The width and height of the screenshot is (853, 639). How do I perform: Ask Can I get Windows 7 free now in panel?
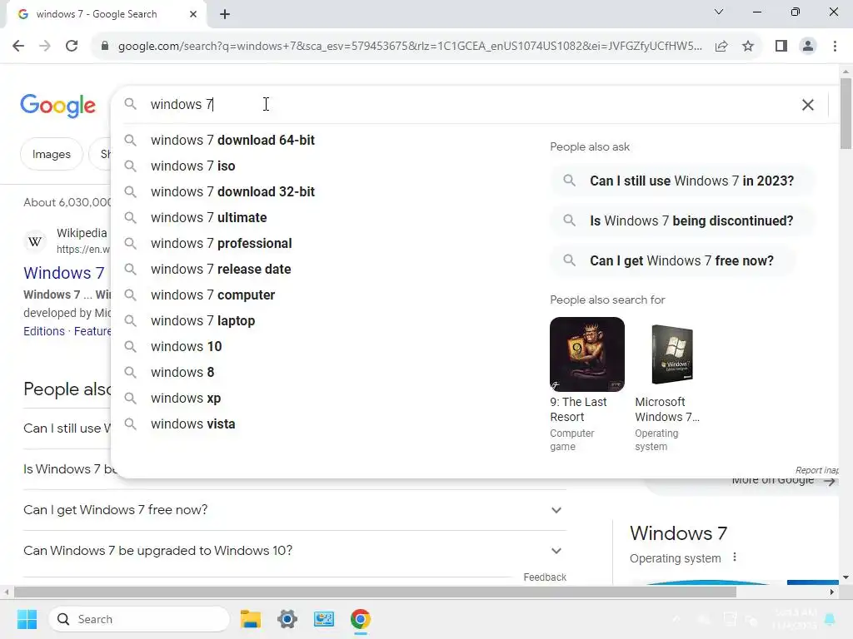coord(673,260)
